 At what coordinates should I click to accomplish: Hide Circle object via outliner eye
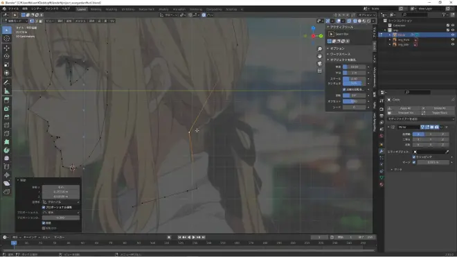tap(453, 35)
